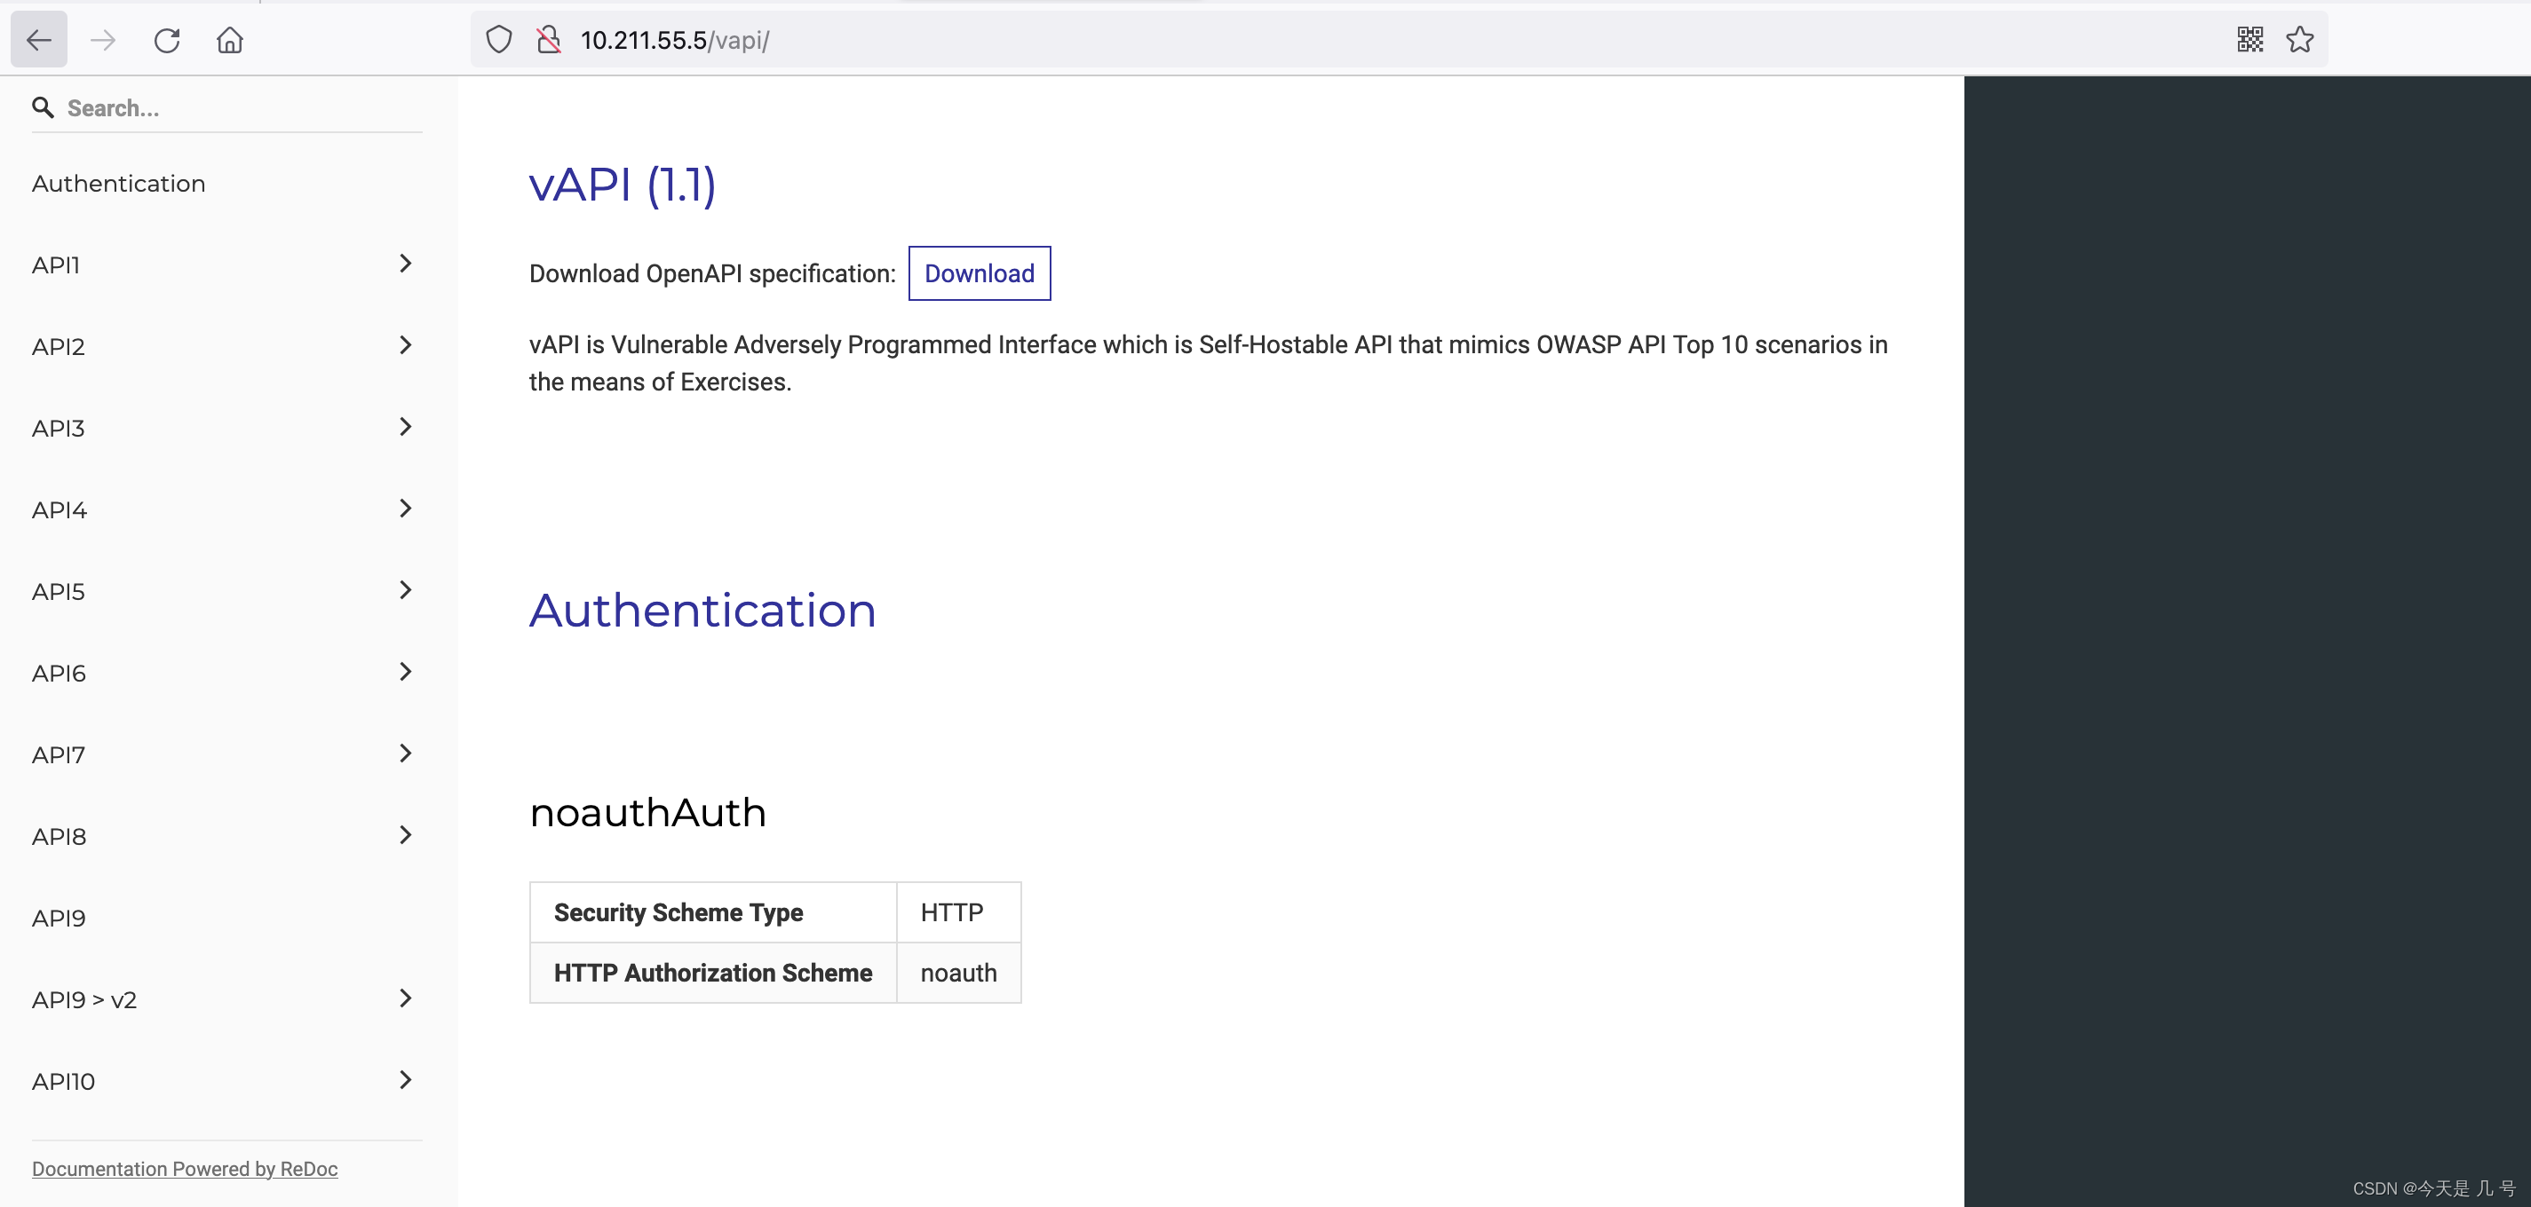Click the Download OpenAPI specification button

point(980,272)
